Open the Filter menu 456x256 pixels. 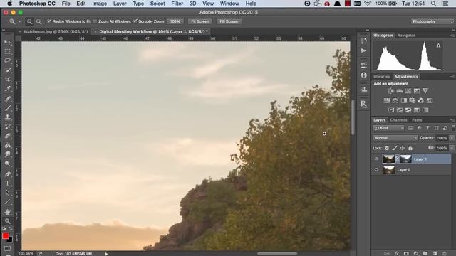click(177, 4)
